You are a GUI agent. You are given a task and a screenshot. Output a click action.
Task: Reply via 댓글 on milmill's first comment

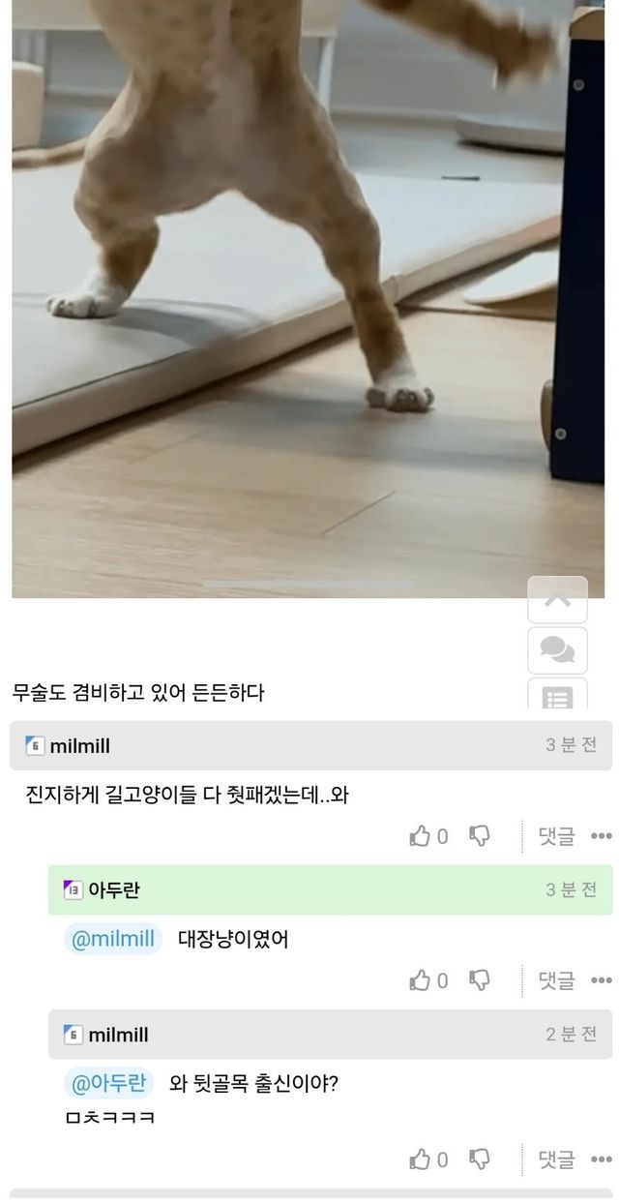(556, 836)
